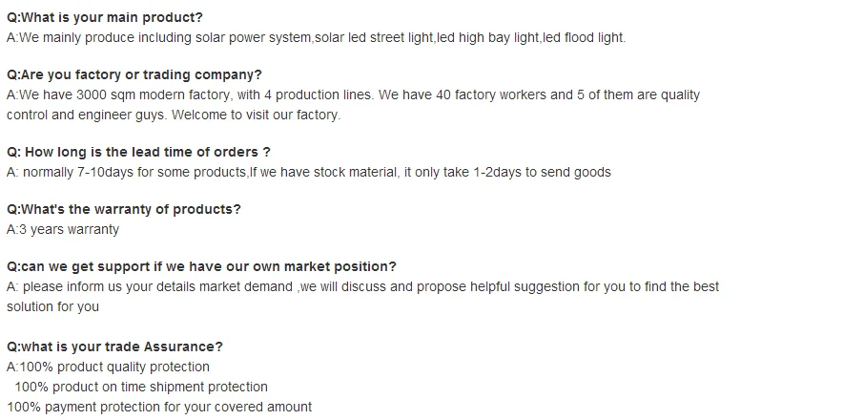Click the "Are you factory or trading company?" question

pos(134,74)
